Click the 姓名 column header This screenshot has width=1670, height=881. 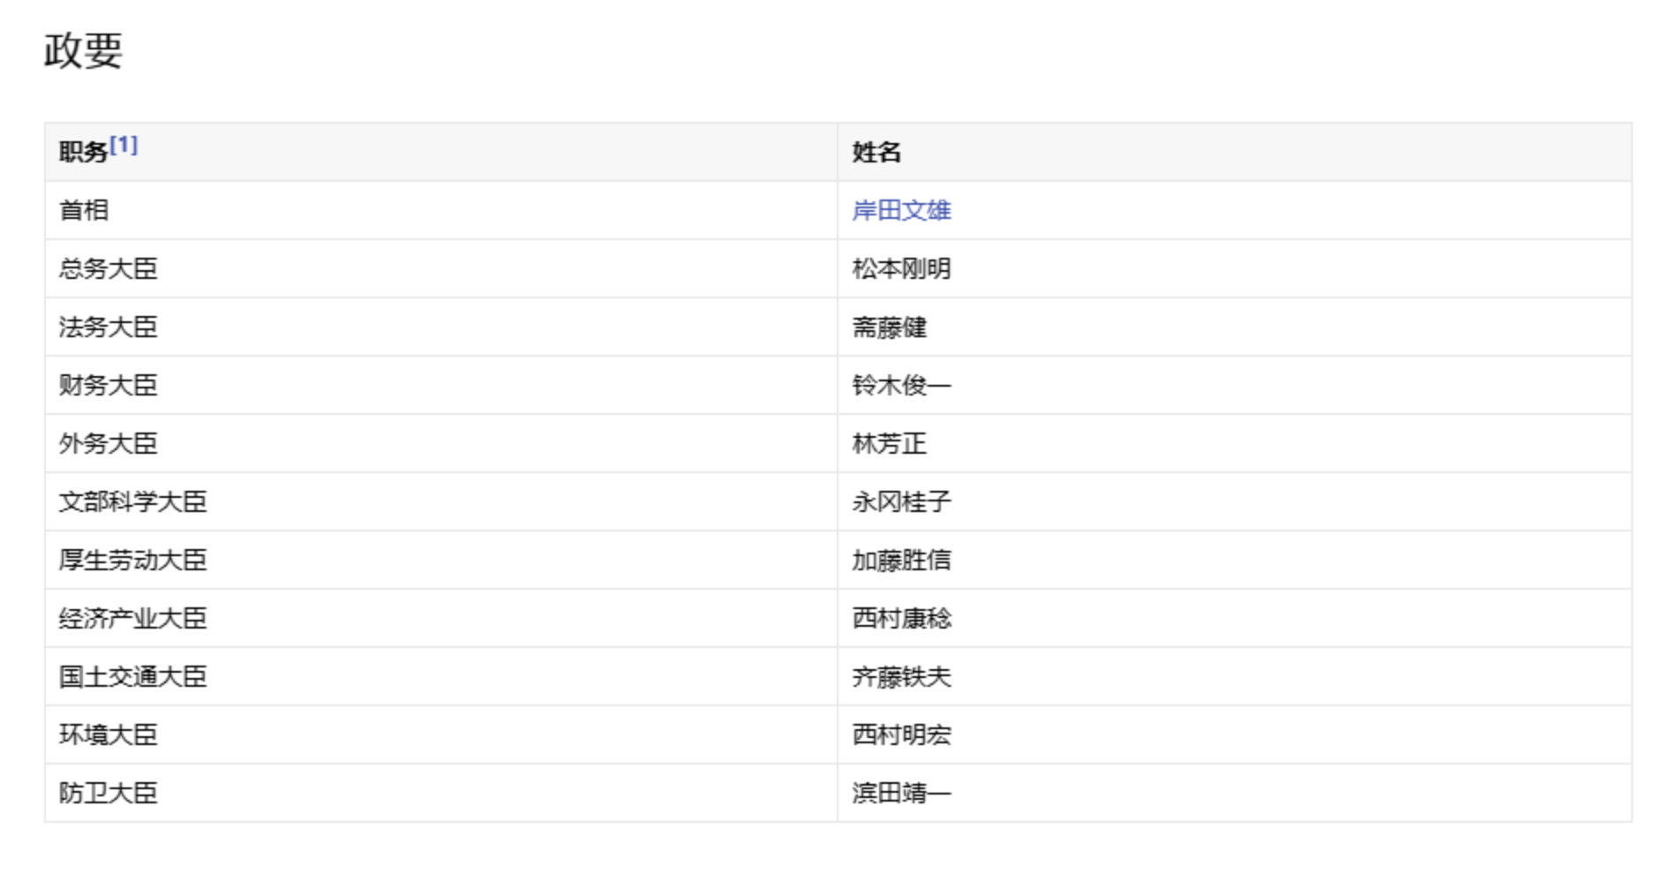coord(1235,152)
